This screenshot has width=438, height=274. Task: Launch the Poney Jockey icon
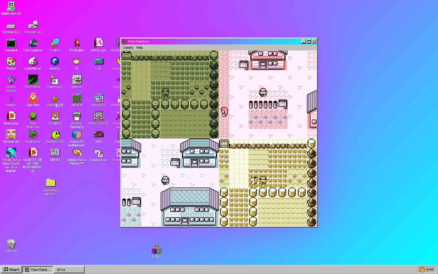click(11, 84)
